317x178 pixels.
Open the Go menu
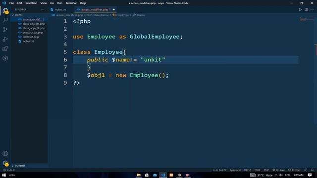(52, 3)
